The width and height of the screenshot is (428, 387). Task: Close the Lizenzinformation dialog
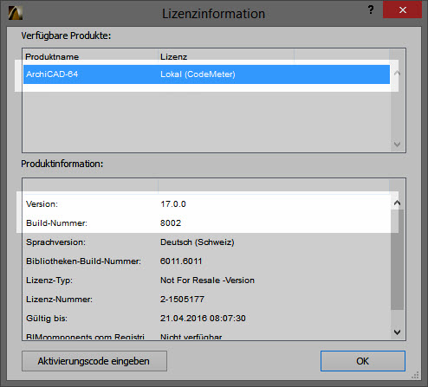point(402,10)
